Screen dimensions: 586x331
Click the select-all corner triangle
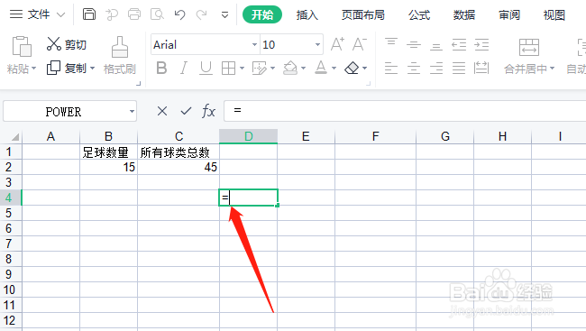coord(14,137)
